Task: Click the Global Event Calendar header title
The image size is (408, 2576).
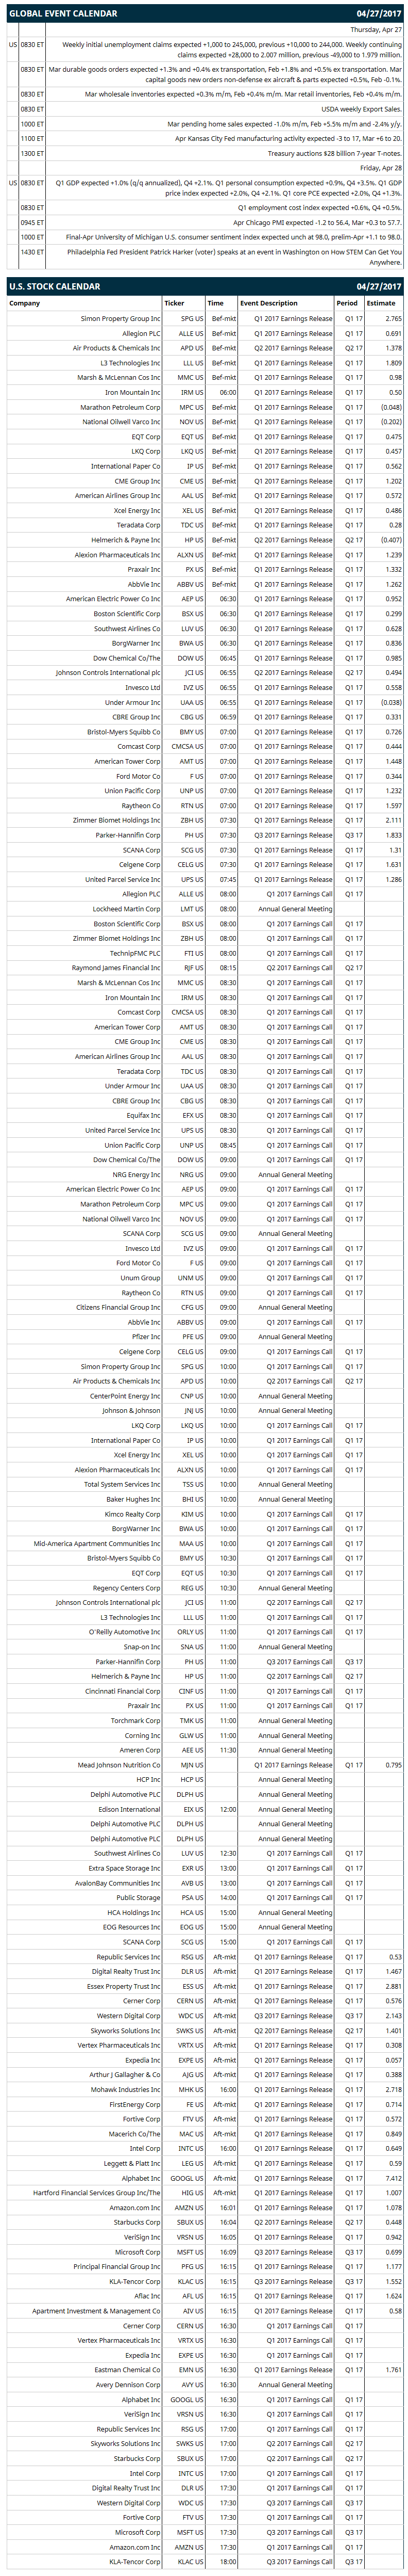Action: click(x=63, y=14)
